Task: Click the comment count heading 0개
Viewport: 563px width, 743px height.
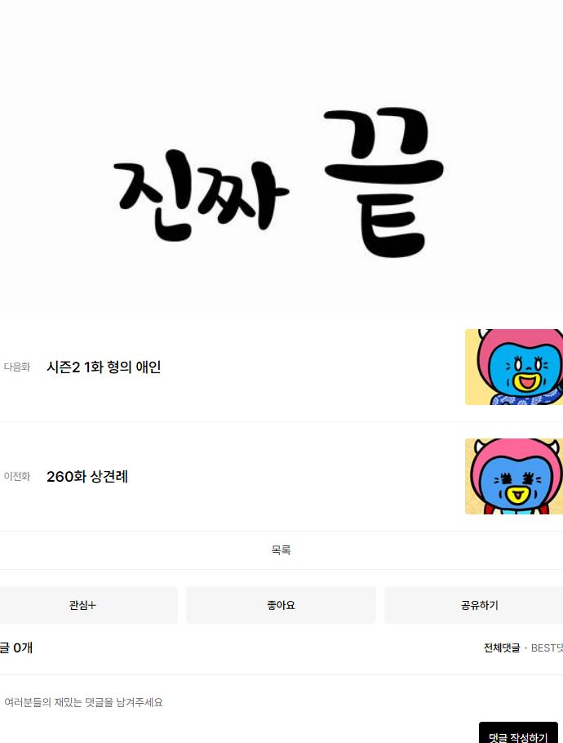Action: (23, 647)
